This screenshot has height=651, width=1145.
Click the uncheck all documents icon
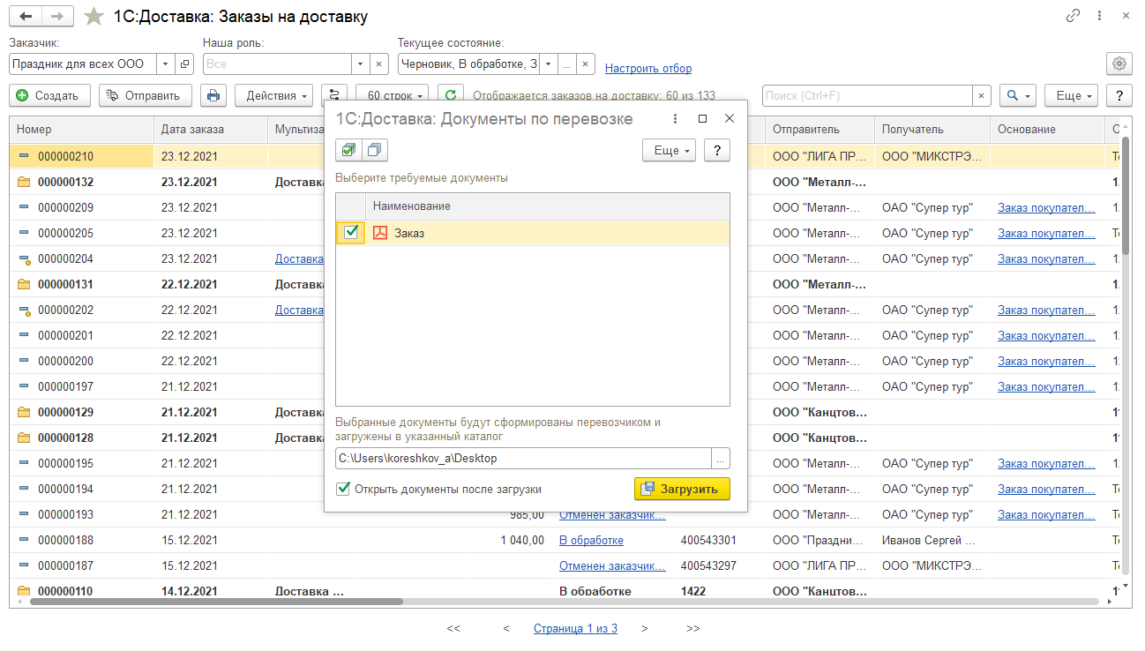pyautogui.click(x=374, y=151)
